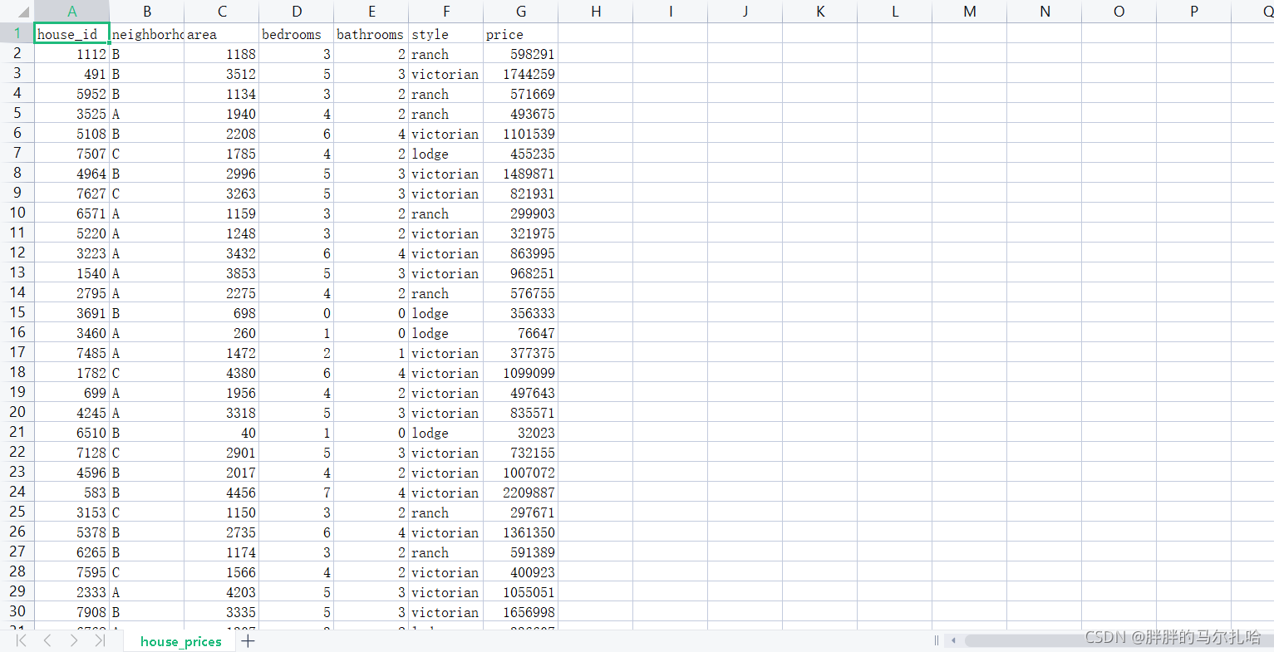This screenshot has height=652, width=1274.
Task: Select cell with price 968251
Action: 521,273
